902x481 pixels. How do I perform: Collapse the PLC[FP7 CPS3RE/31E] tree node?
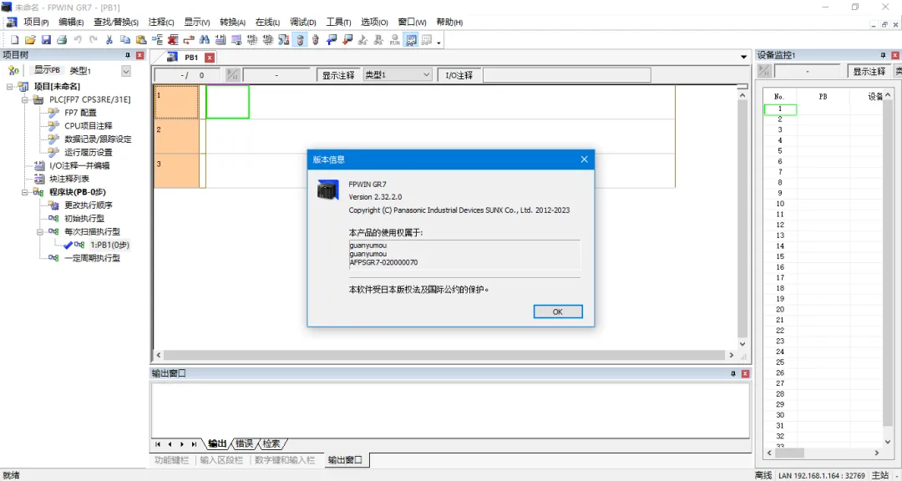coord(25,99)
